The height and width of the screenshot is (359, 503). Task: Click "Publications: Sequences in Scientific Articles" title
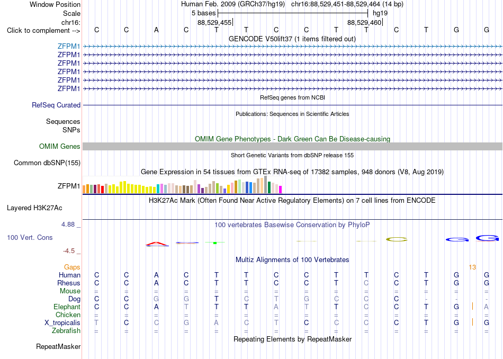[292, 114]
